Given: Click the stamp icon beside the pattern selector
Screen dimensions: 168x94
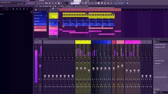Looking at the screenshot, I should tap(59, 3).
